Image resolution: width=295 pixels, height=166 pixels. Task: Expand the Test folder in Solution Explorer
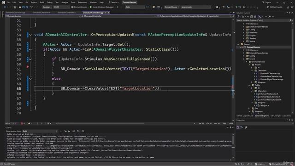coord(249,109)
